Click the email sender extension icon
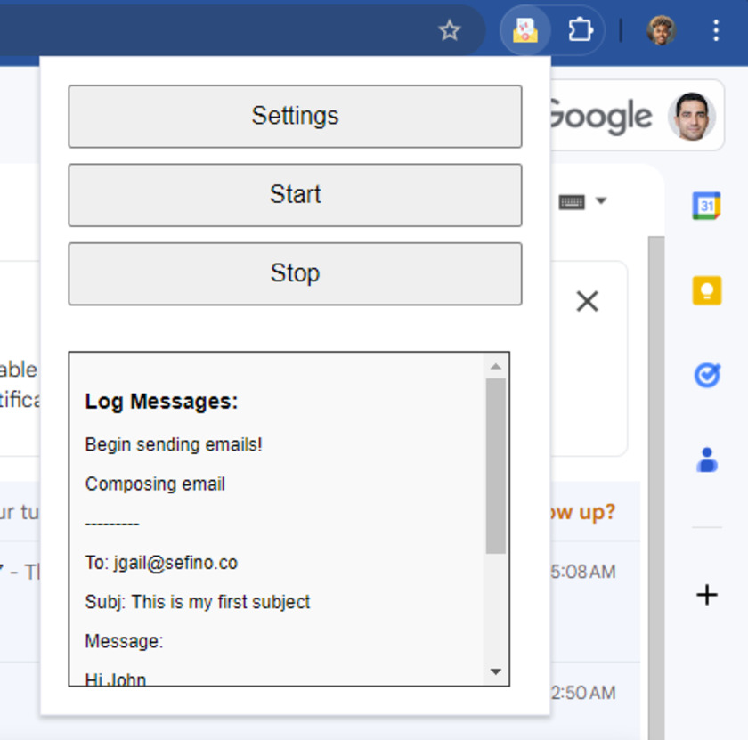 [524, 30]
